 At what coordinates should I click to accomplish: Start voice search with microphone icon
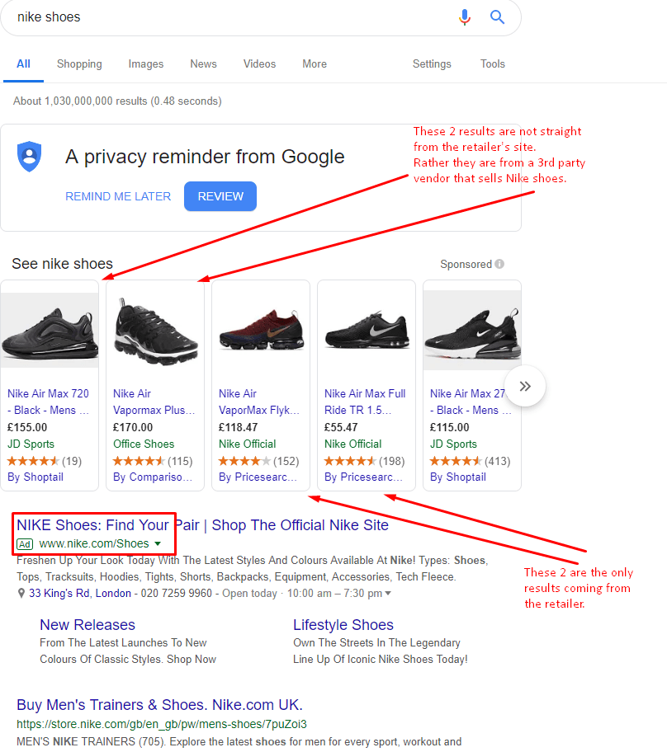click(465, 16)
